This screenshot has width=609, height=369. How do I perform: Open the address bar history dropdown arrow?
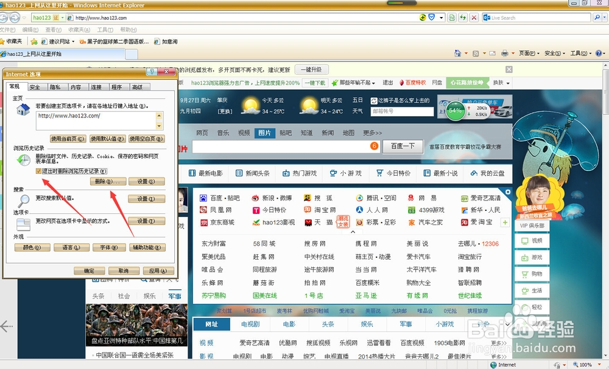tap(441, 18)
